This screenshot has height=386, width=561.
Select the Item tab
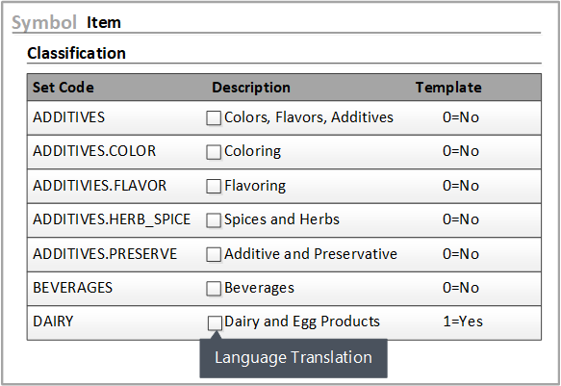click(104, 22)
